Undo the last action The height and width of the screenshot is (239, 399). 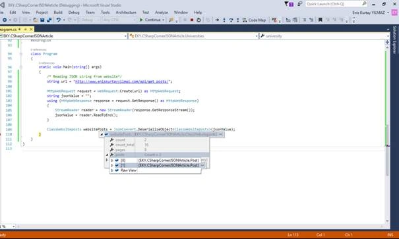[x=59, y=20]
